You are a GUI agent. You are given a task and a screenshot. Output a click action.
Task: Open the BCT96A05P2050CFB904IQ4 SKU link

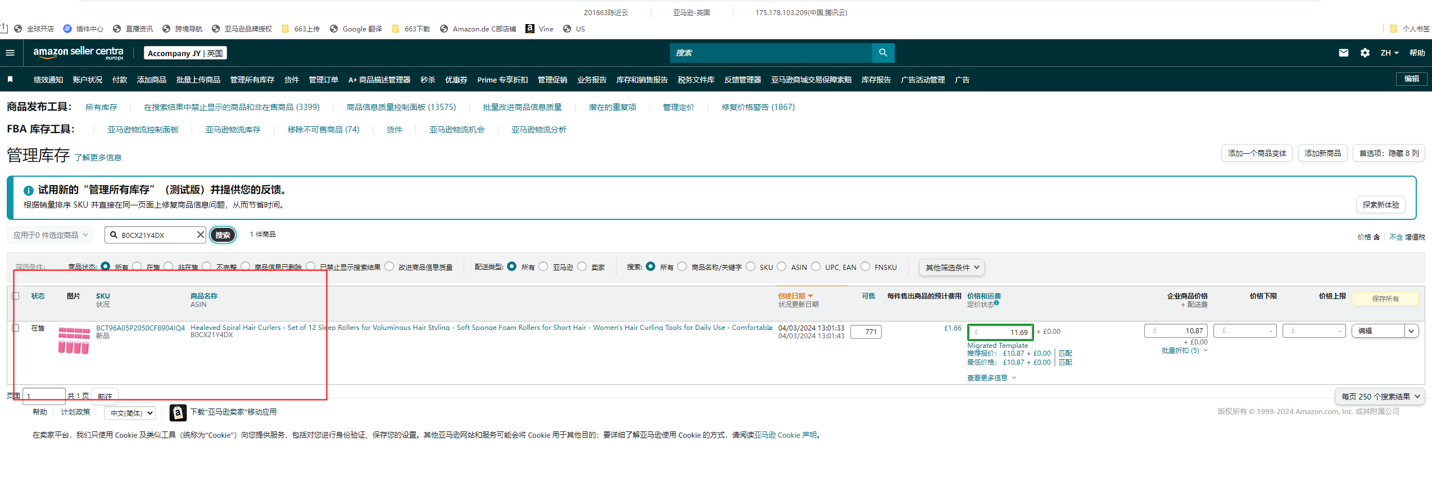[x=141, y=328]
